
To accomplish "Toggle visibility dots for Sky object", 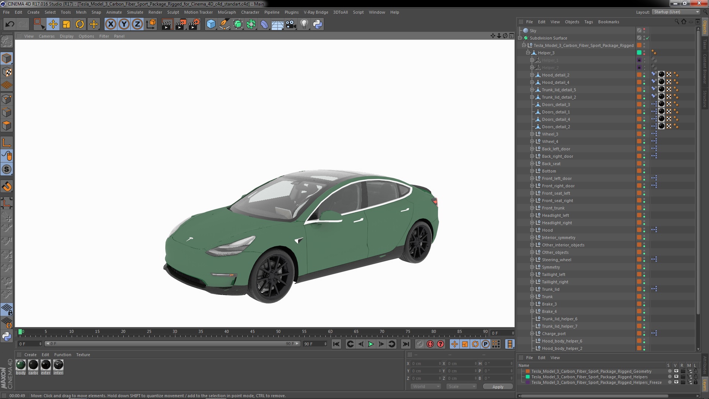I will click(644, 31).
